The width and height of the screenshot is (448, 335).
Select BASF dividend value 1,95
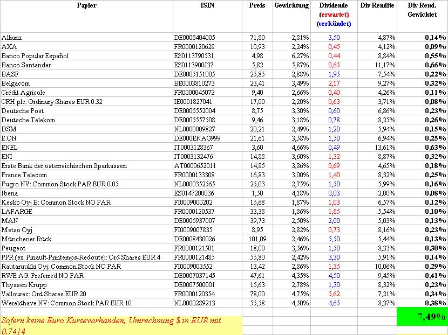[334, 74]
